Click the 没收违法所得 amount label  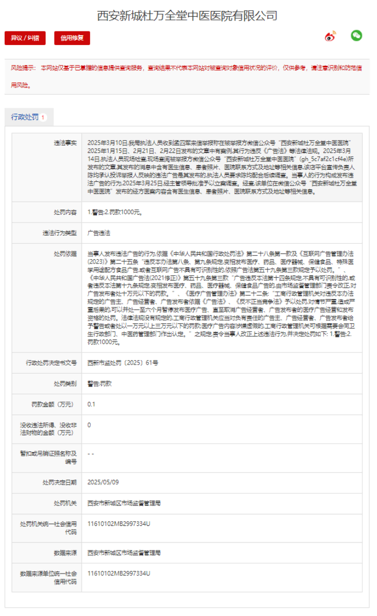[48, 429]
